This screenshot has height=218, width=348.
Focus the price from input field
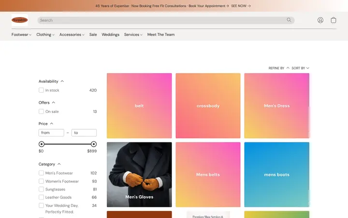(x=51, y=133)
